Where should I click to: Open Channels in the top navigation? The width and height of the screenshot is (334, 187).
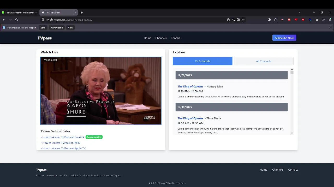tap(161, 38)
